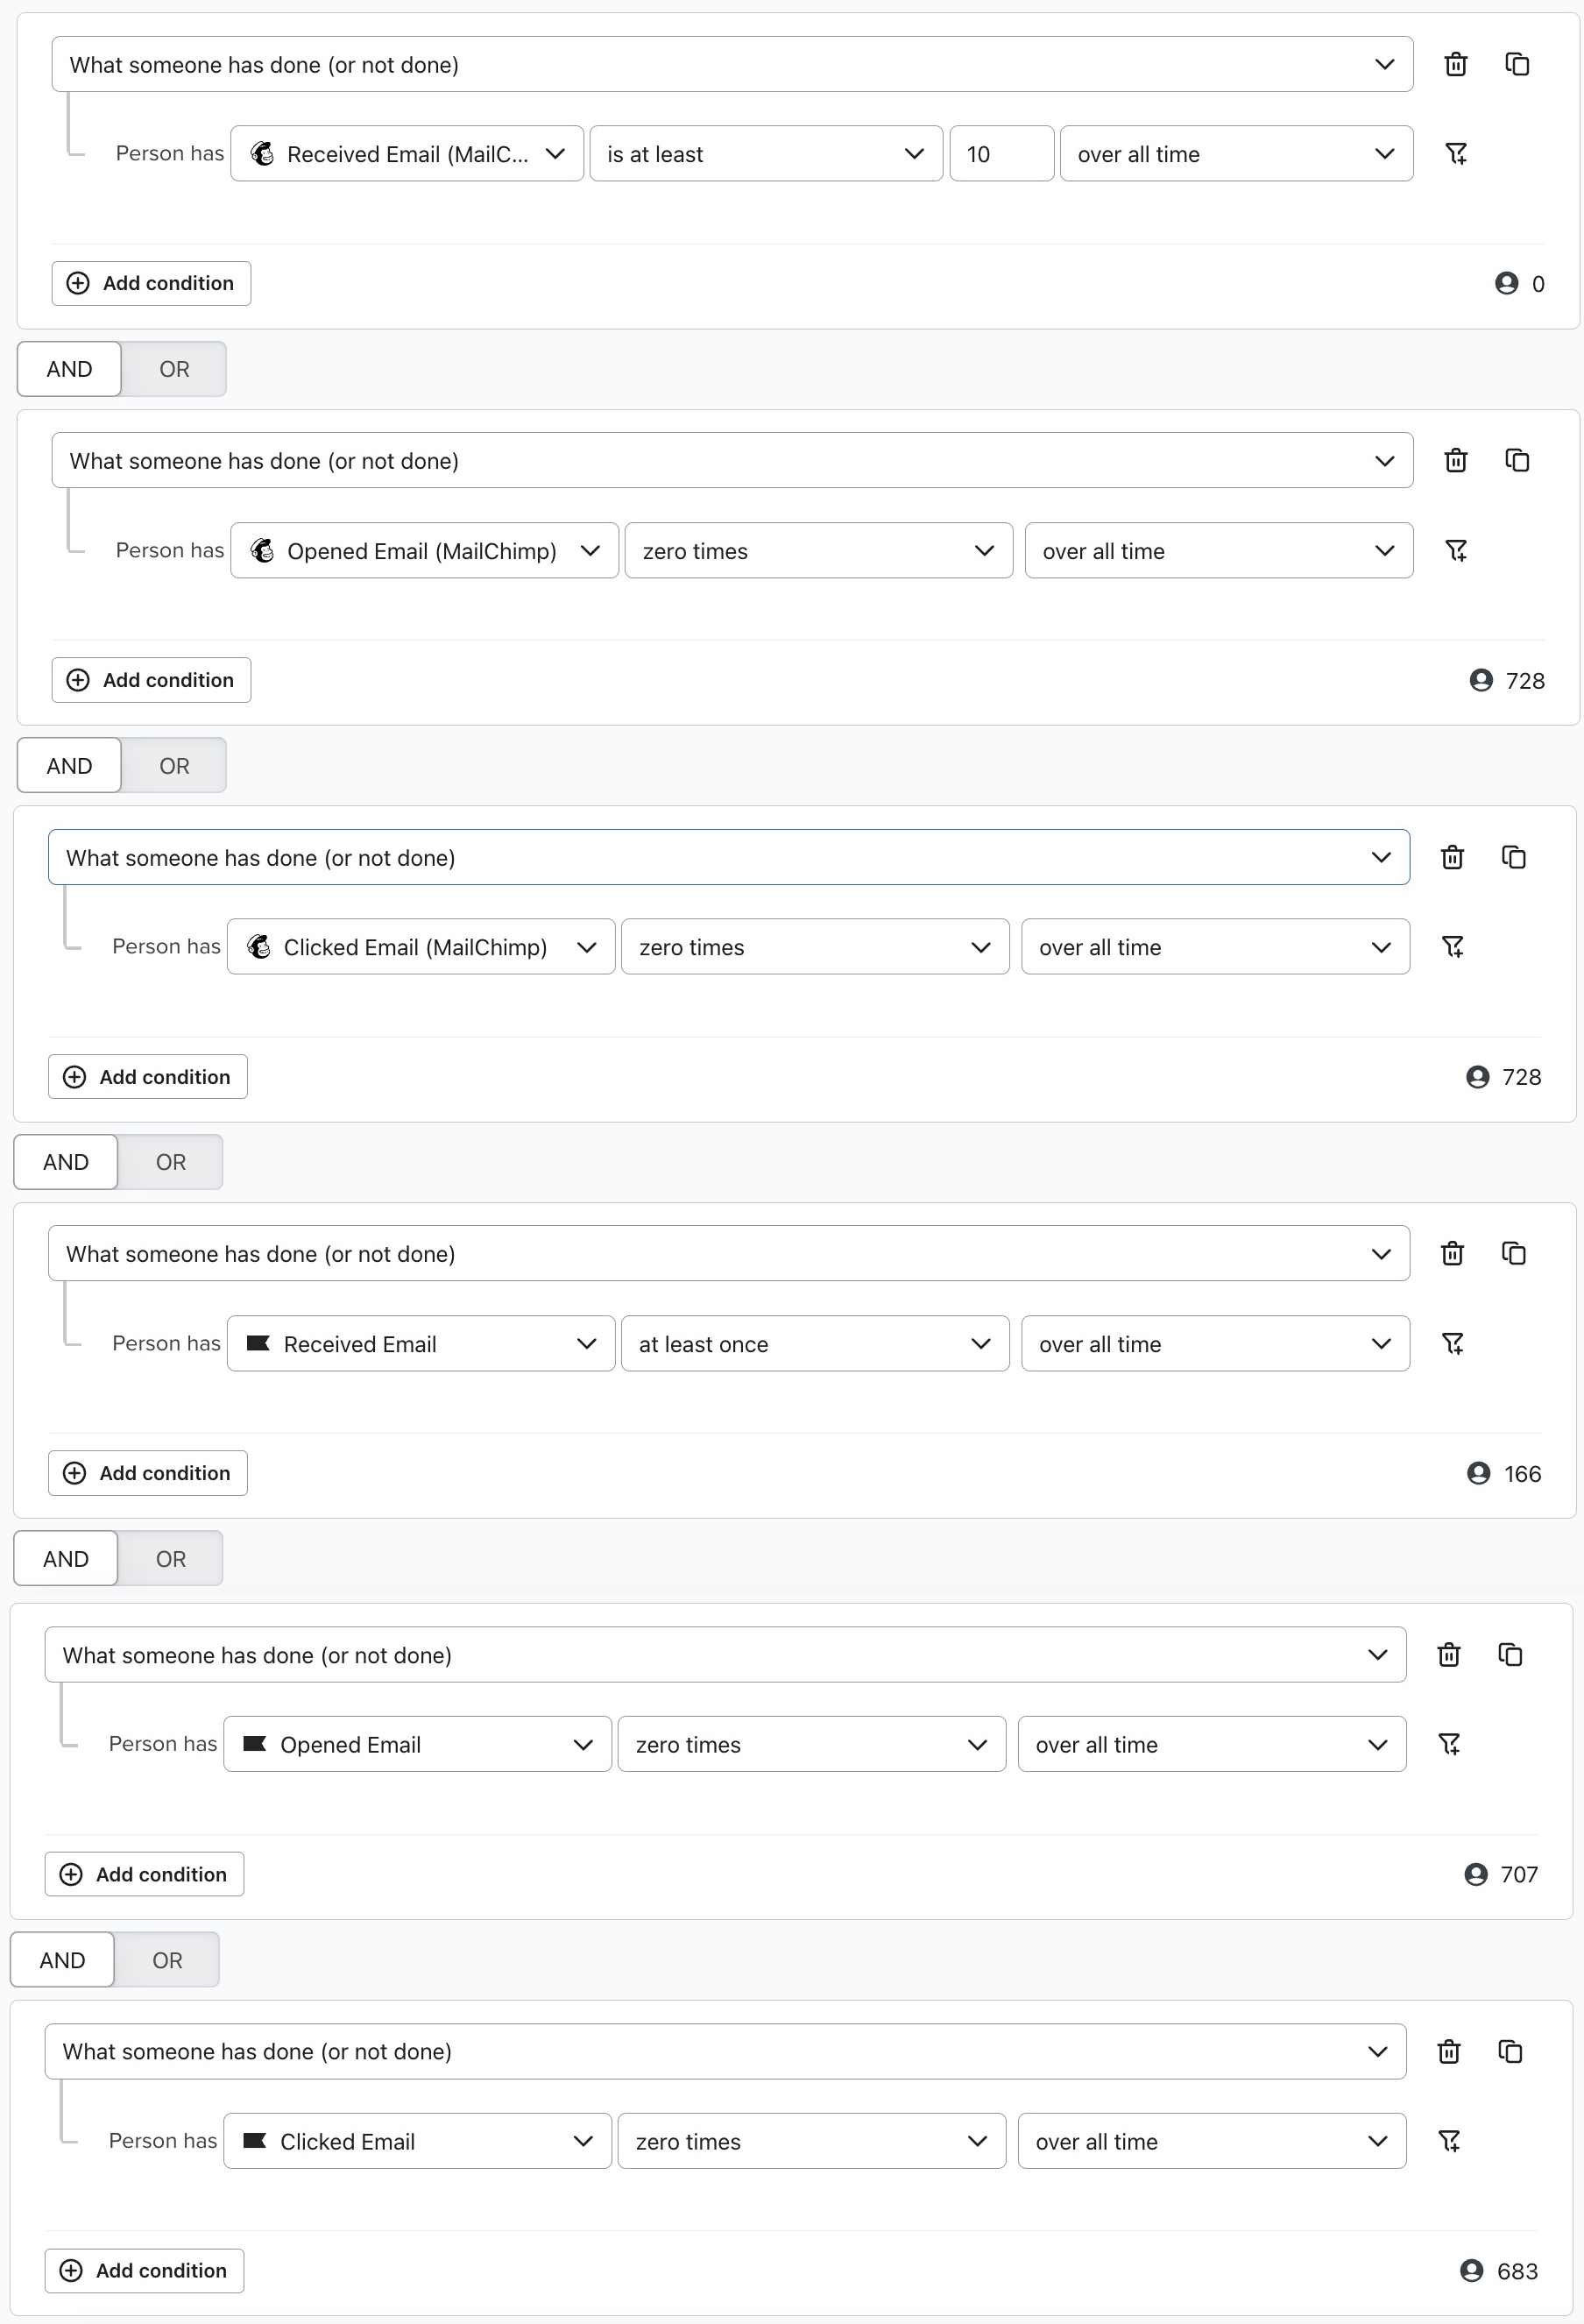
Task: Click the person icon next to the 683 count
Action: click(1472, 2270)
